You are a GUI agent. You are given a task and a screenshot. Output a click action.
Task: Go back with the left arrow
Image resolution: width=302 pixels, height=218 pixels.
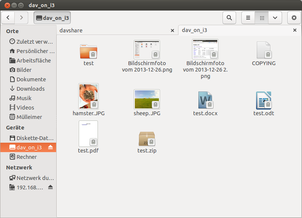pos(8,18)
